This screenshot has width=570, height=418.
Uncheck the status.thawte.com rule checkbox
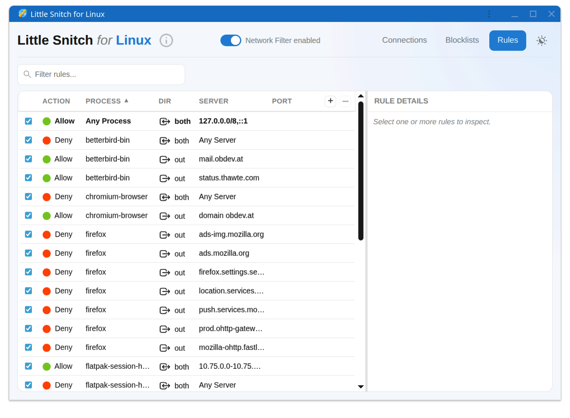(28, 177)
